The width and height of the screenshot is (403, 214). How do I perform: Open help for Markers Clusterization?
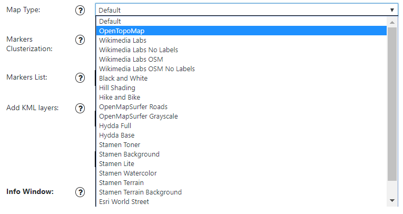(x=80, y=40)
